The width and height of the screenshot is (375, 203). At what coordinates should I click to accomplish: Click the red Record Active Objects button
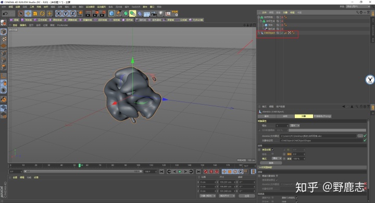pos(206,172)
